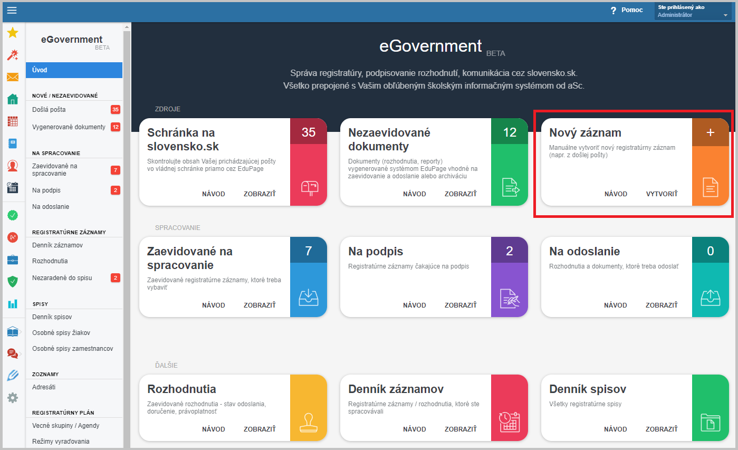Image resolution: width=738 pixels, height=450 pixels.
Task: Click the document arrow icon on Nezaevidované dokumenty
Action: 510,187
